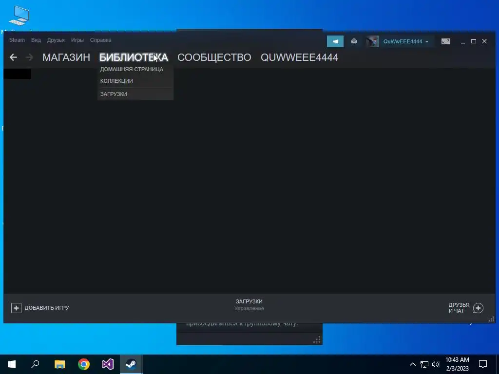499x374 pixels.
Task: Open the Вид menu
Action: point(36,40)
